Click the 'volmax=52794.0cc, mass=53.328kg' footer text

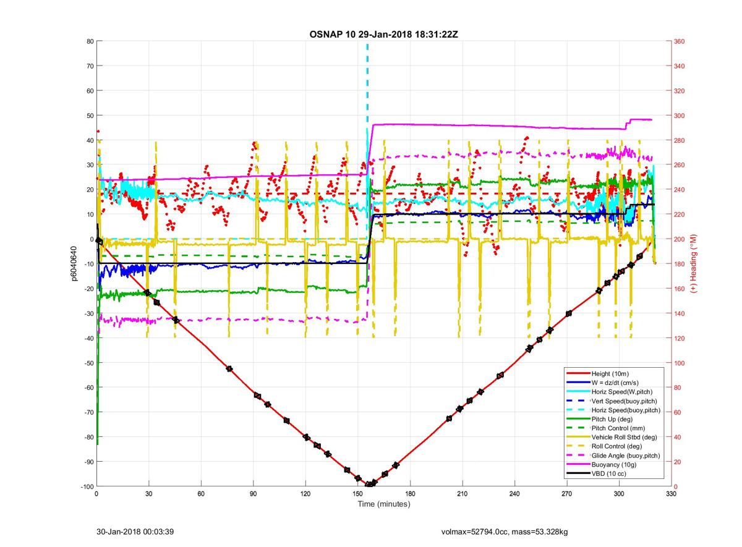click(x=505, y=531)
